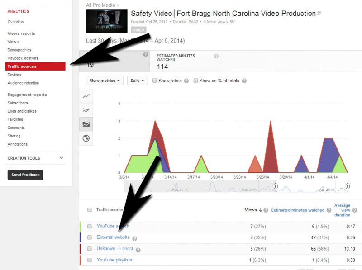Open the Comments report
362x270 pixels.
[16, 128]
